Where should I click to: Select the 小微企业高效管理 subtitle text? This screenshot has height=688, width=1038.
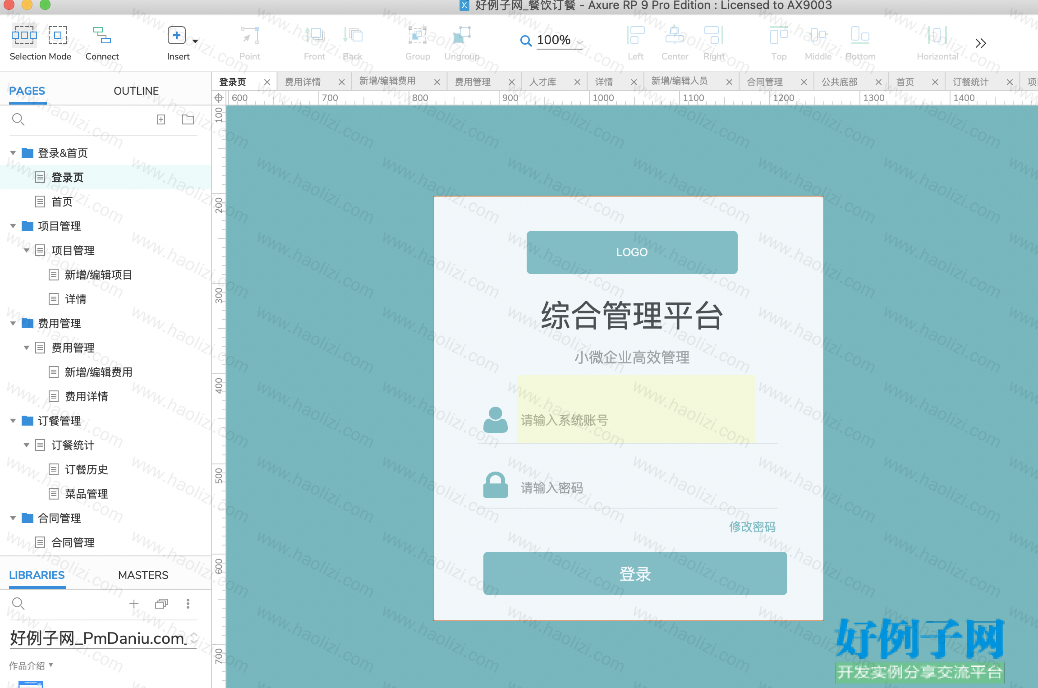pos(632,358)
